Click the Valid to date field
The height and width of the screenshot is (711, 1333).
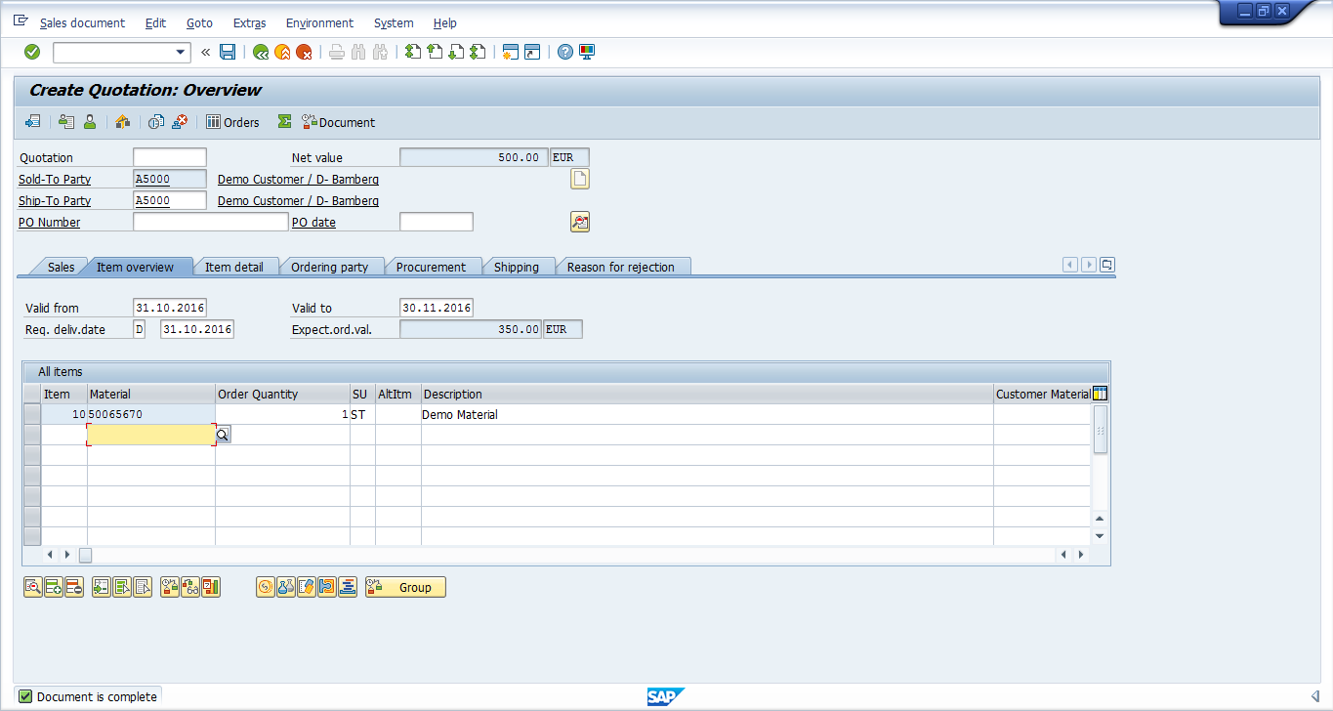(437, 308)
